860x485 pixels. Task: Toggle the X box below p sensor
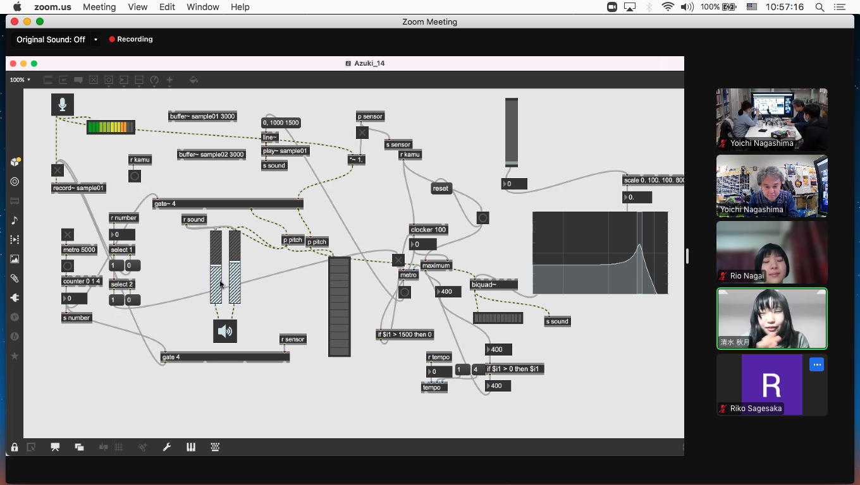[x=362, y=133]
